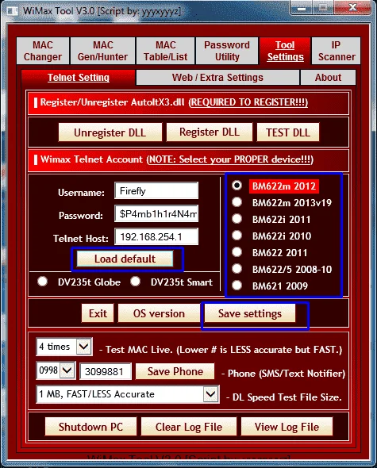Check the OS version button
Image resolution: width=377 pixels, height=468 pixels.
tap(159, 313)
